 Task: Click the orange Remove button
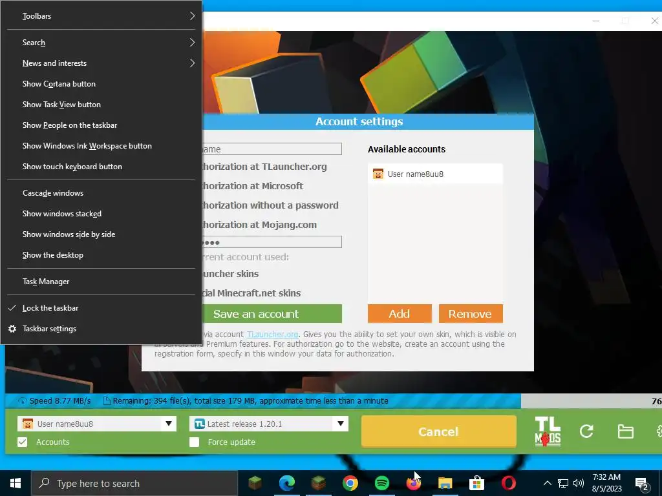[471, 314]
